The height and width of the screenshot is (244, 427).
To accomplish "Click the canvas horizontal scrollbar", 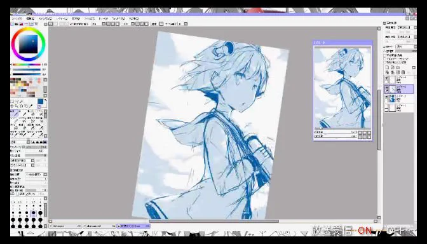I will [x=213, y=221].
